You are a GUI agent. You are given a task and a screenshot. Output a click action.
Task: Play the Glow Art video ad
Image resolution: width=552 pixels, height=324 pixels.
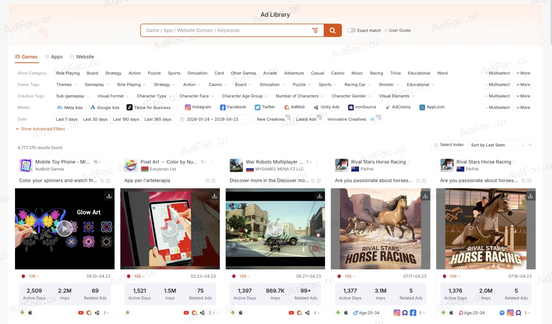[65, 228]
